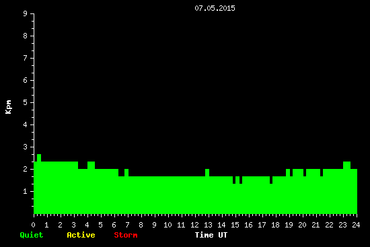Click the 07.05.2015 date title

(x=215, y=8)
